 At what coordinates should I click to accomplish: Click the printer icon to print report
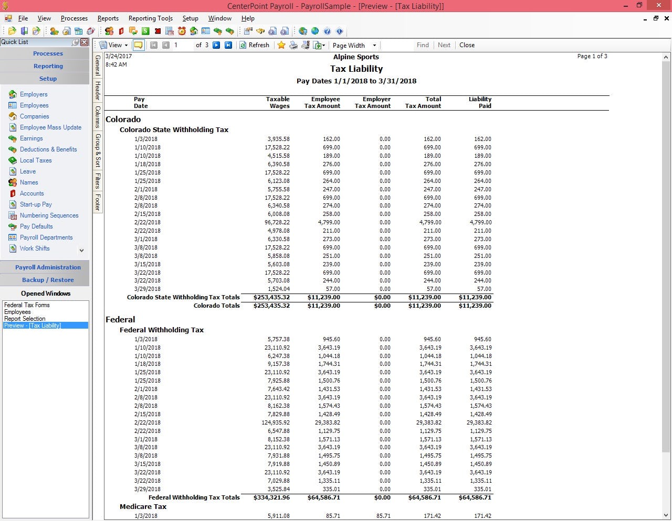click(293, 45)
